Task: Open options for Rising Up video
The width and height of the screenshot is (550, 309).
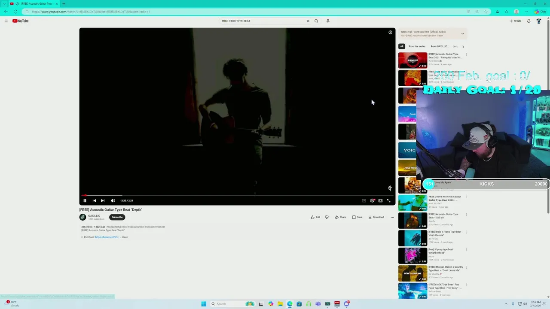Action: (466, 55)
